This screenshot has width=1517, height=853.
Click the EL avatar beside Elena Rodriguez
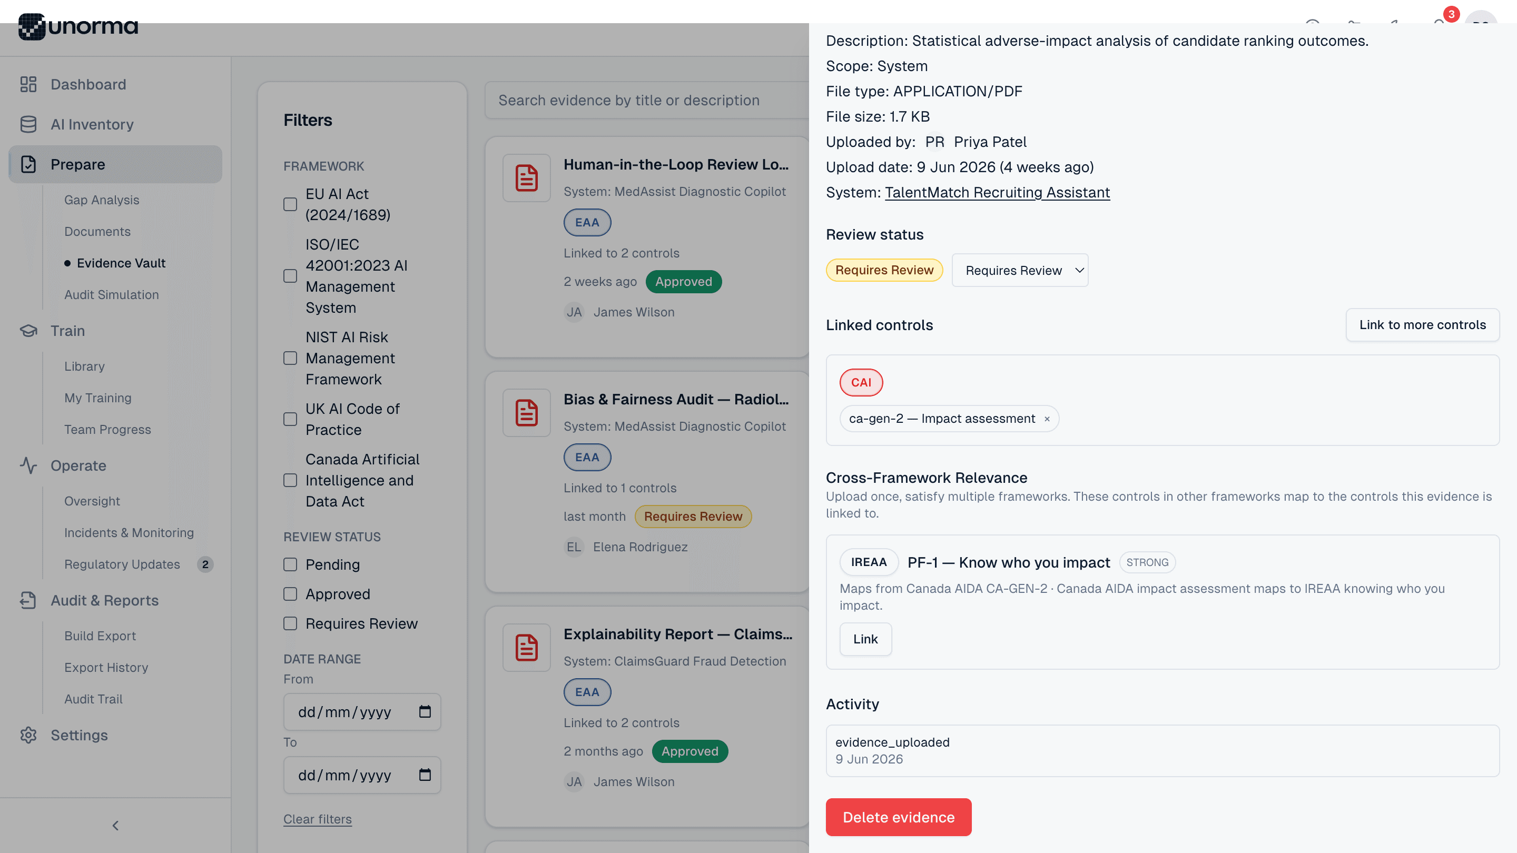coord(574,548)
